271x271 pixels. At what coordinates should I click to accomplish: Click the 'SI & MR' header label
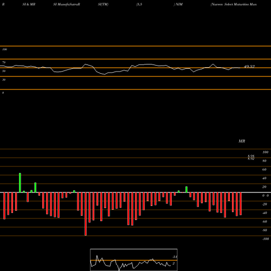[29, 4]
